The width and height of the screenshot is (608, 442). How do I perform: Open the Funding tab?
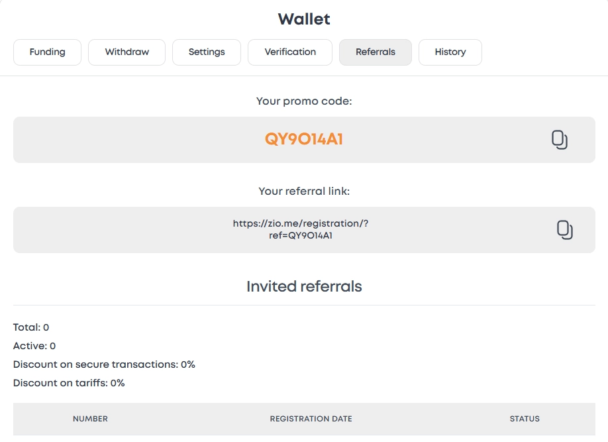(48, 52)
